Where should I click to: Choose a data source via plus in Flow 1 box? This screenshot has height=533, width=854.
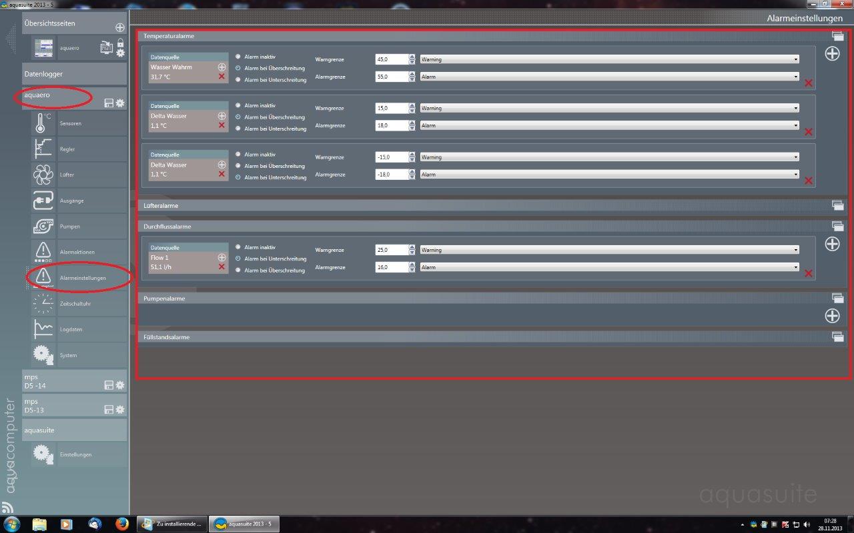(x=222, y=257)
